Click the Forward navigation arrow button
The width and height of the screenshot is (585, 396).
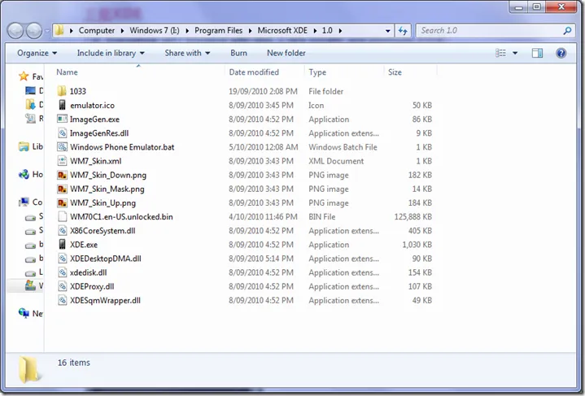click(x=34, y=31)
